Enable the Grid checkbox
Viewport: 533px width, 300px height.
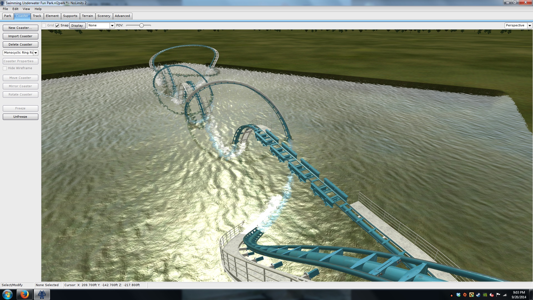pos(44,26)
